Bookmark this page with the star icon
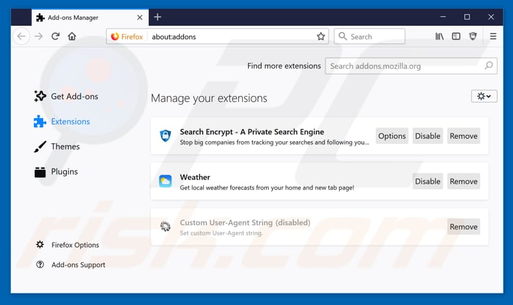This screenshot has width=513, height=305. (321, 36)
